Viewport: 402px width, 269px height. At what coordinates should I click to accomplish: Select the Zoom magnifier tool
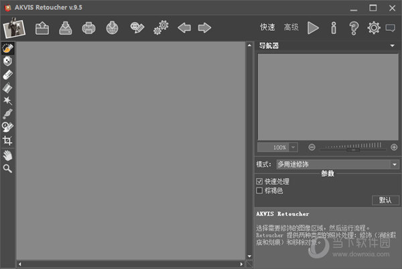pyautogui.click(x=7, y=169)
